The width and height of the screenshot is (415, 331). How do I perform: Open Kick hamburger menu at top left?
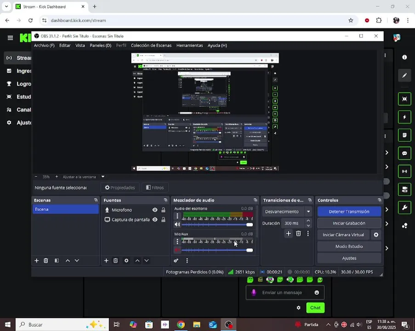(x=10, y=38)
